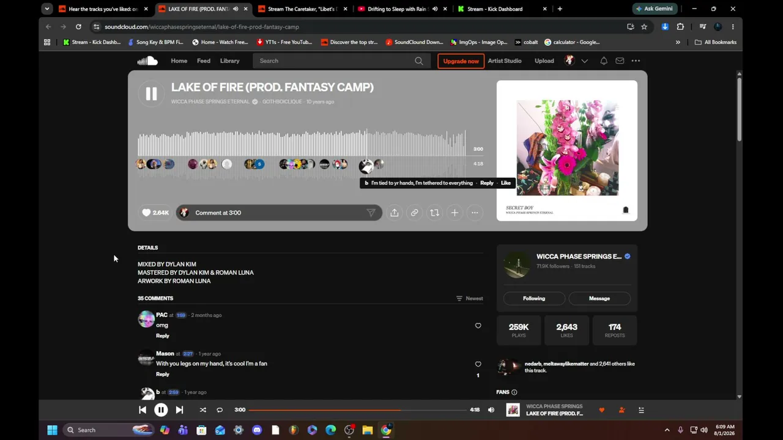
Task: Open the Chrome apps grid icon
Action: click(47, 42)
